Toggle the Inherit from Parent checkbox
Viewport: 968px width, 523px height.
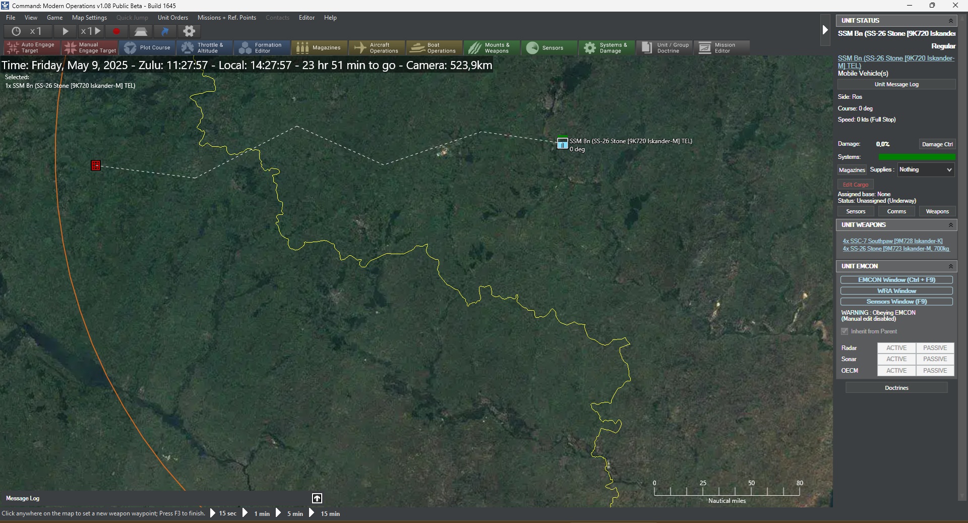click(x=844, y=331)
